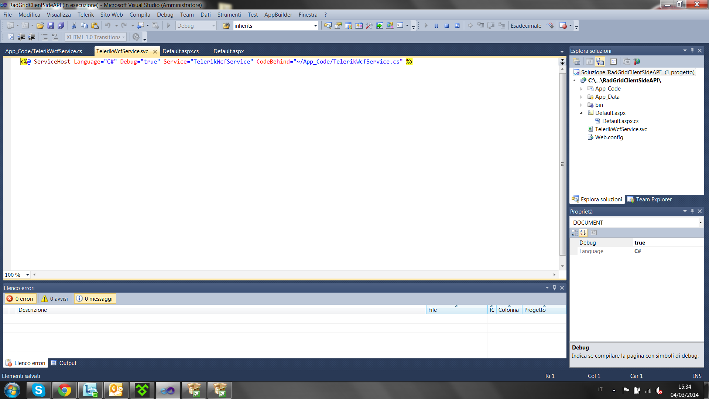Screen dimensions: 709x399
Task: Pause debugging with the Break All icon
Action: pyautogui.click(x=436, y=25)
